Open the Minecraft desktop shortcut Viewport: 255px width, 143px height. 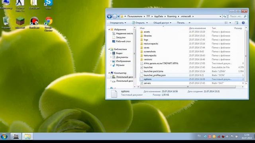point(20,23)
